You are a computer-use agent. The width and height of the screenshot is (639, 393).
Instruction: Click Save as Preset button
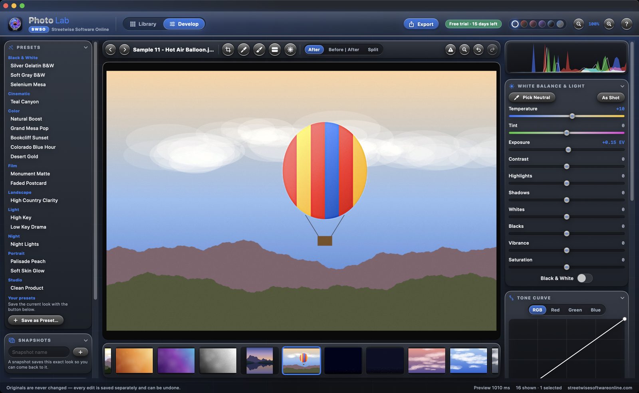36,320
